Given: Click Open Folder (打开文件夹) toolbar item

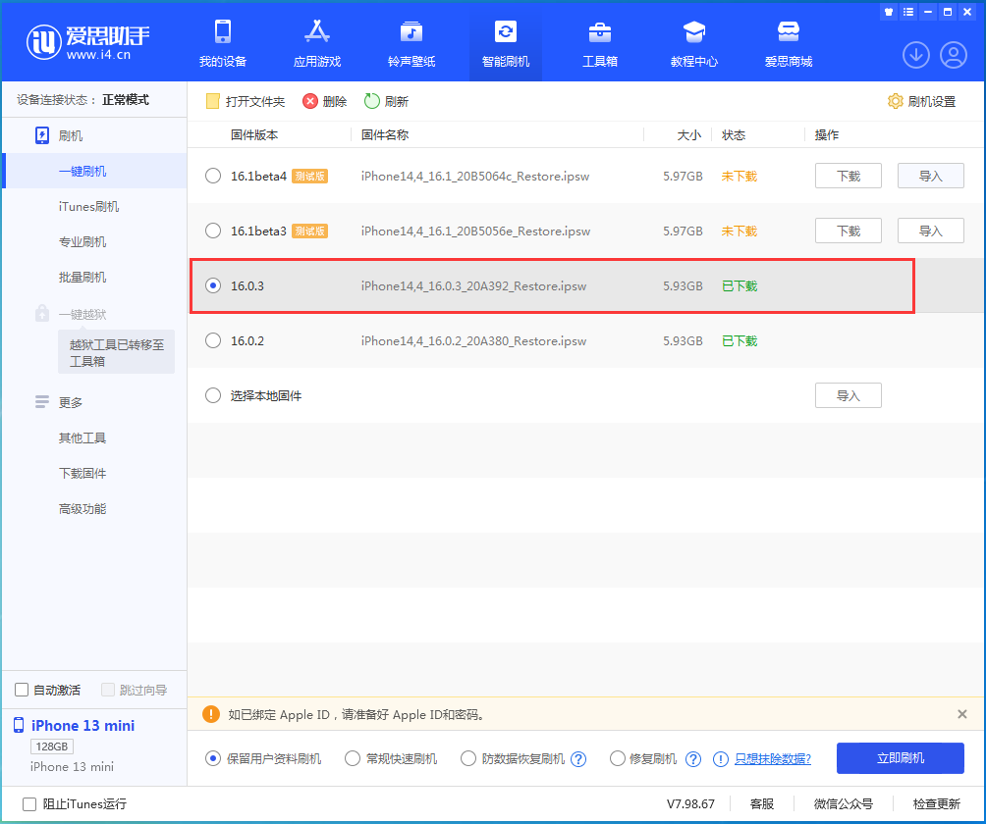Looking at the screenshot, I should coord(246,101).
